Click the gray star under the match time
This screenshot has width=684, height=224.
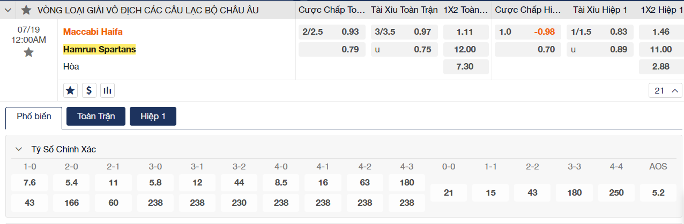28,52
